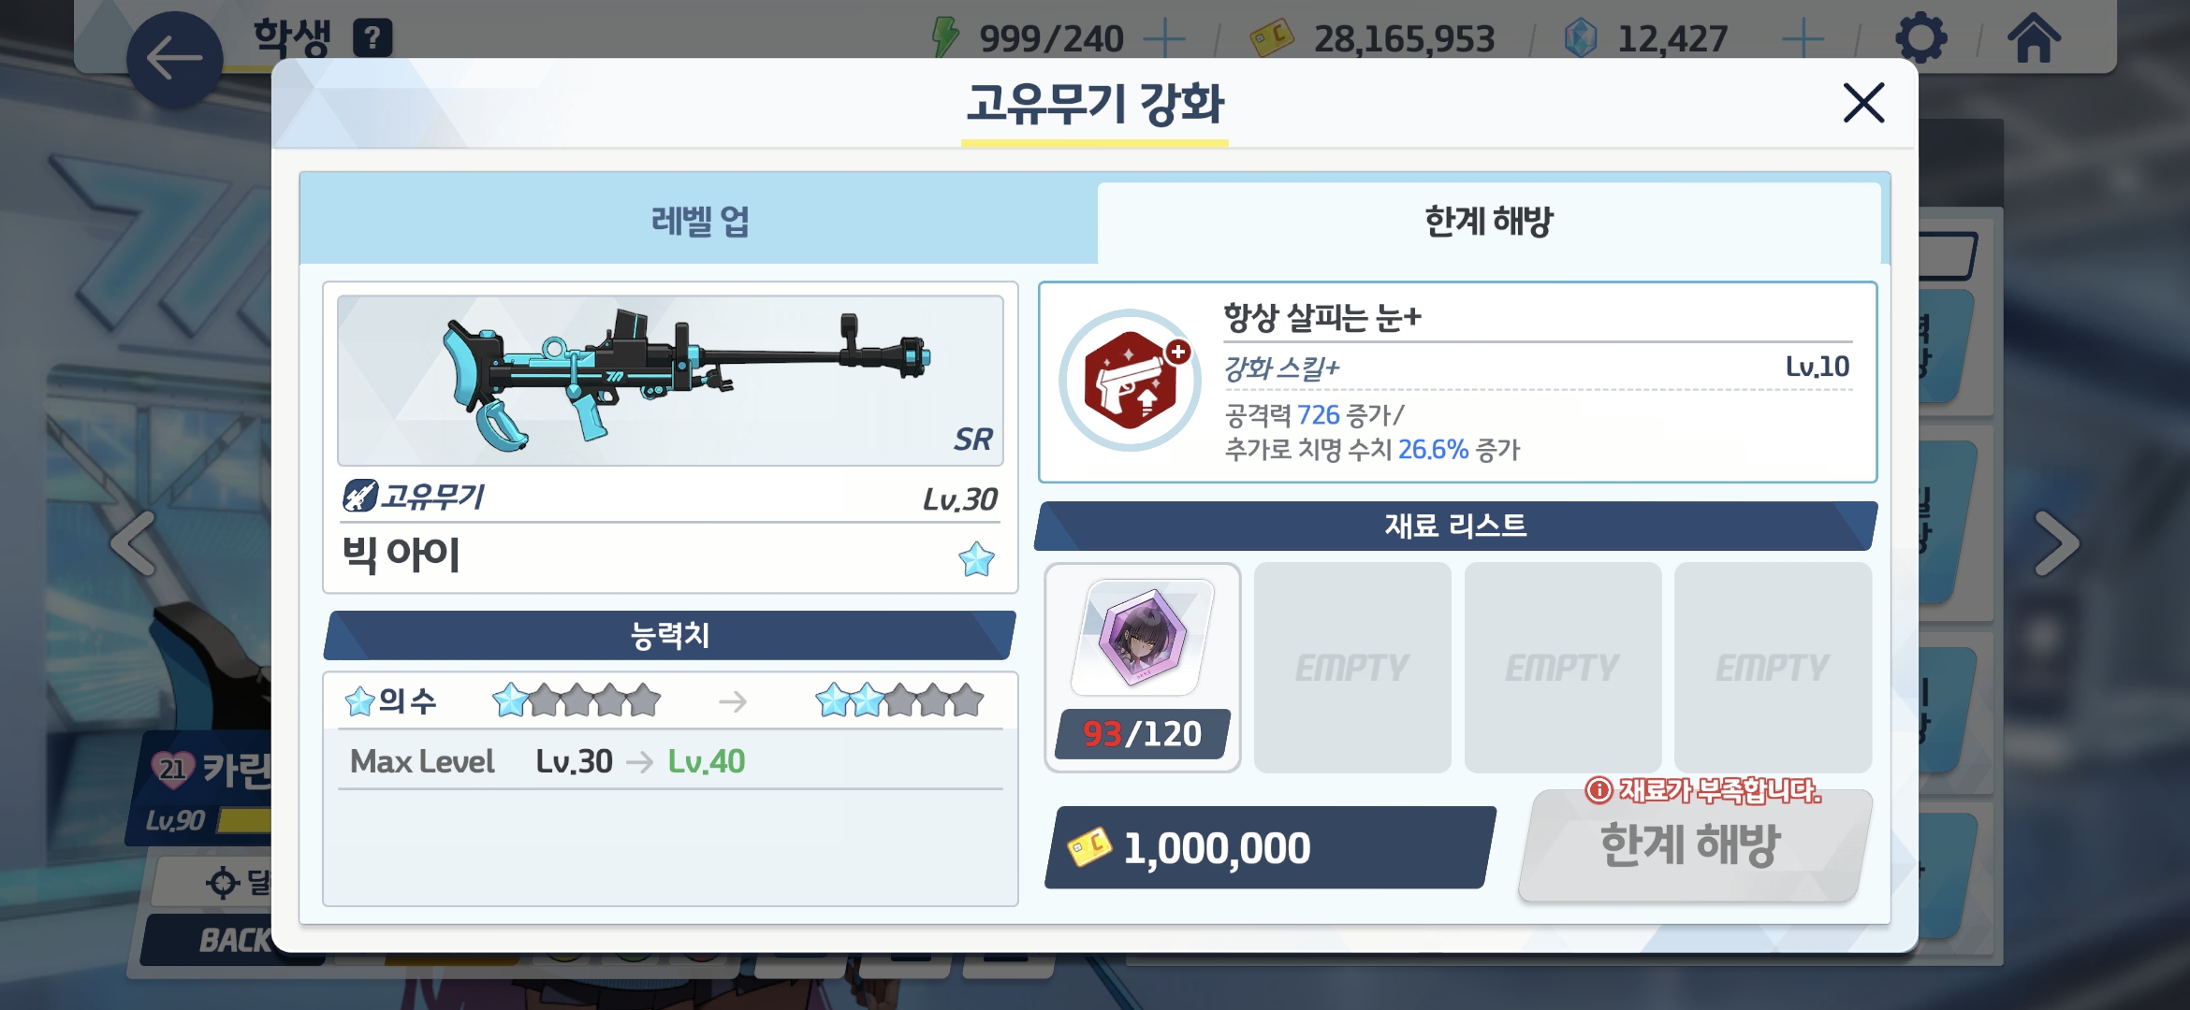
Task: Open the help question mark icon
Action: pos(372,38)
